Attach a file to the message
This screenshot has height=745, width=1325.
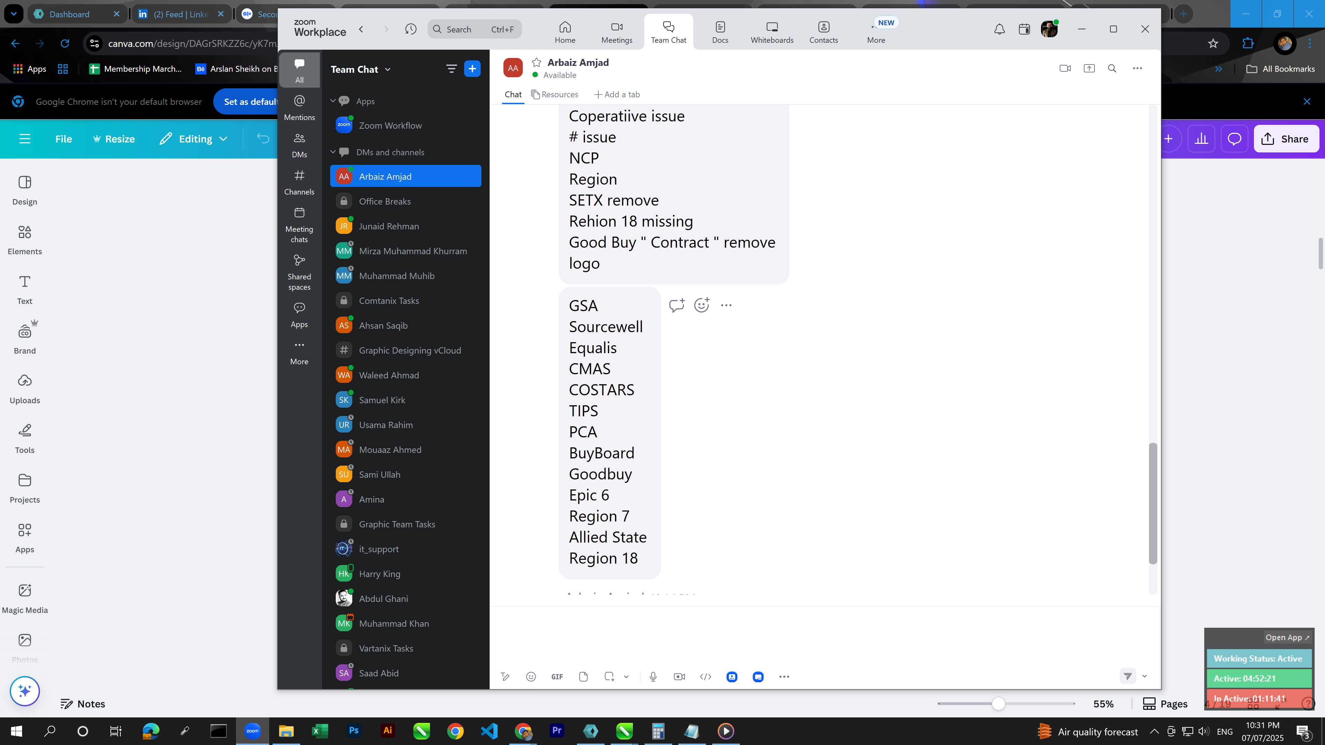pos(583,677)
